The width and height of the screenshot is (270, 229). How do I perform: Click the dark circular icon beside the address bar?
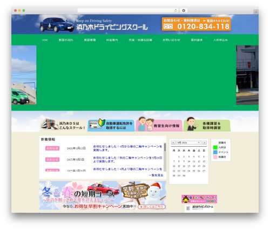tap(184, 10)
